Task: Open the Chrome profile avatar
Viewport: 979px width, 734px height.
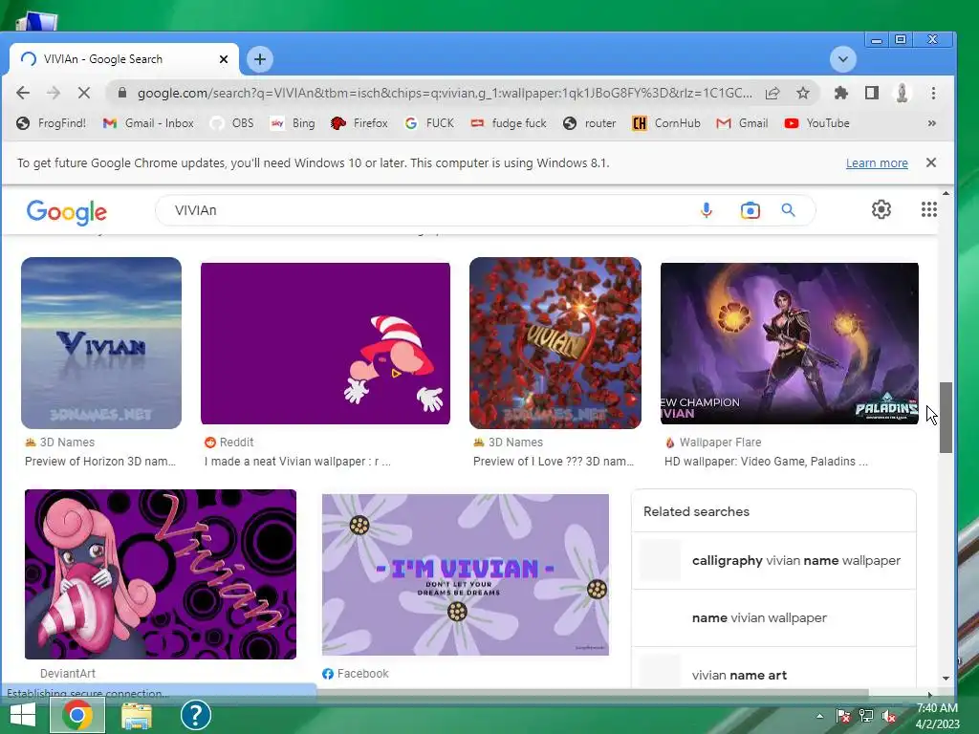Action: coord(902,93)
